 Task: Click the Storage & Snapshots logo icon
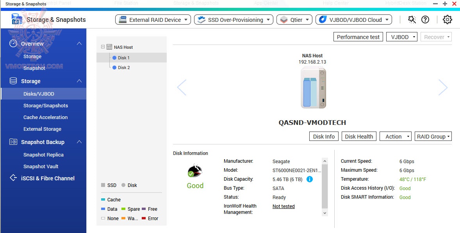[x=17, y=20]
